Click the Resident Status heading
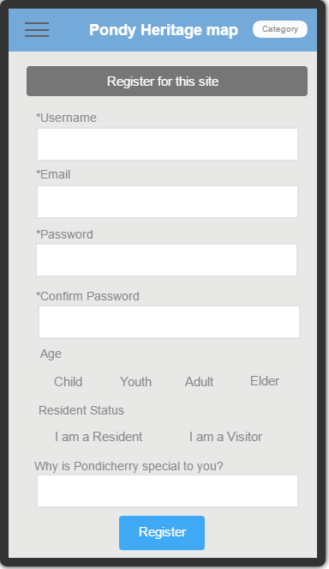 coord(81,410)
